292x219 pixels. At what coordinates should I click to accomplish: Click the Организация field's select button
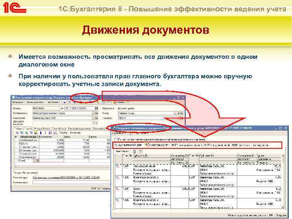[x=94, y=113]
